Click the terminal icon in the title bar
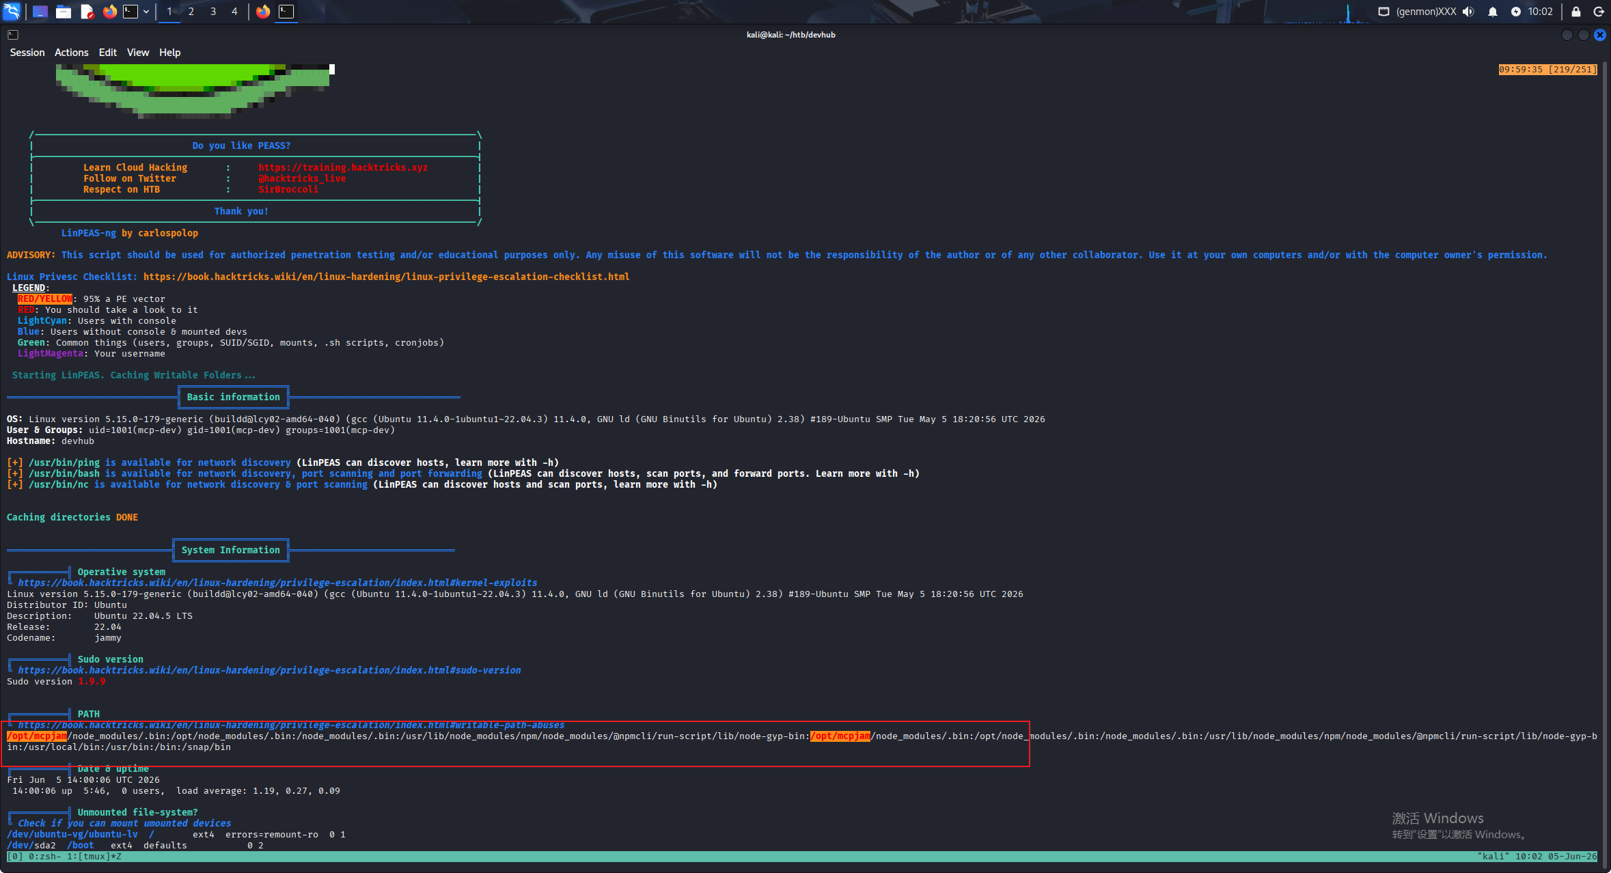The image size is (1611, 873). point(13,35)
